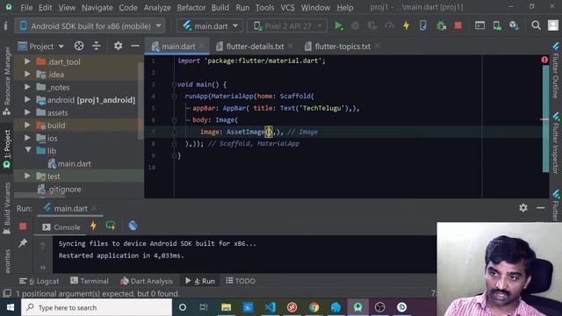Viewport: 562px width, 316px height.
Task: Click the locate target crosshair in Project panel
Action: [x=79, y=46]
